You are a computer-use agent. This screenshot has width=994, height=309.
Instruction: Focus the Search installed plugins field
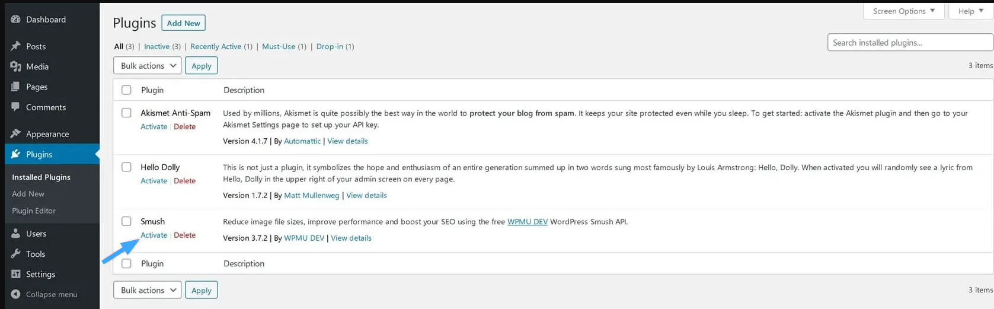(x=909, y=43)
